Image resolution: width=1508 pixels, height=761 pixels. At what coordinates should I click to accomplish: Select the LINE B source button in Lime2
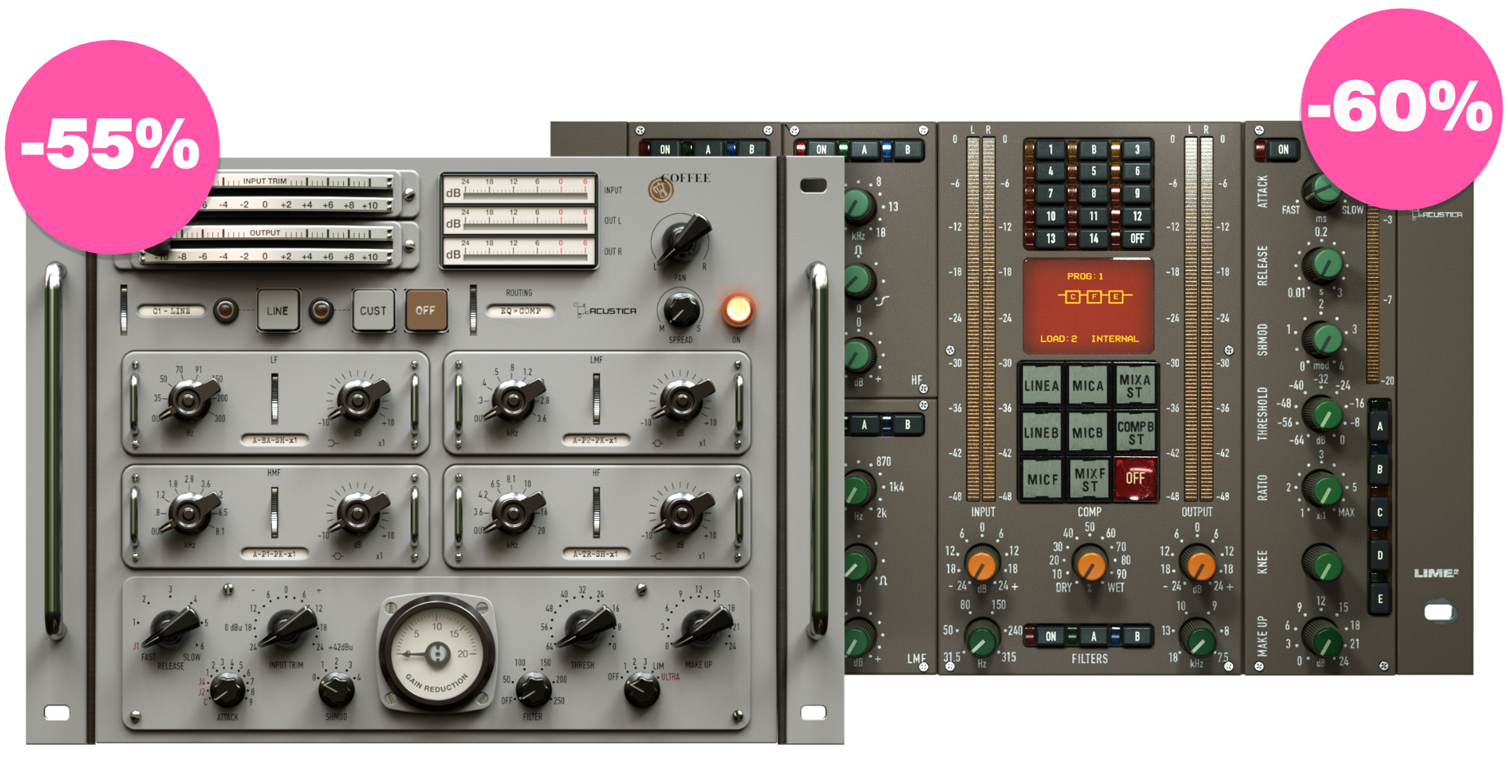(1041, 432)
